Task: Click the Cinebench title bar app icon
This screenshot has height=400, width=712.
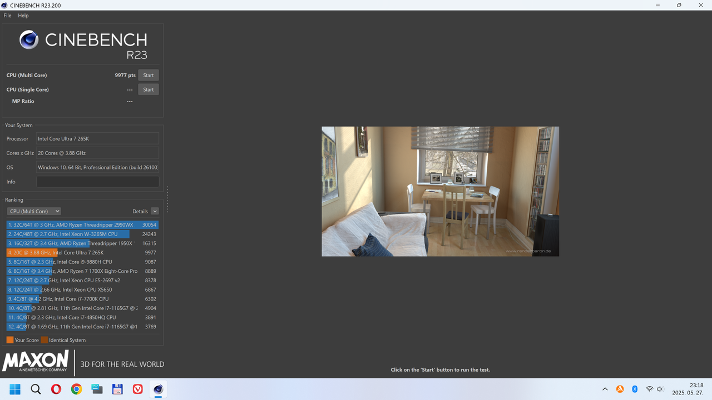Action: [x=5, y=5]
